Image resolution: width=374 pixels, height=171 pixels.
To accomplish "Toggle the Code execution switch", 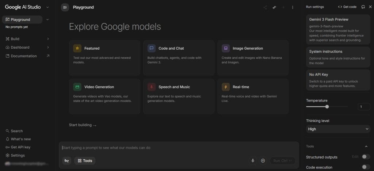I will (x=366, y=167).
